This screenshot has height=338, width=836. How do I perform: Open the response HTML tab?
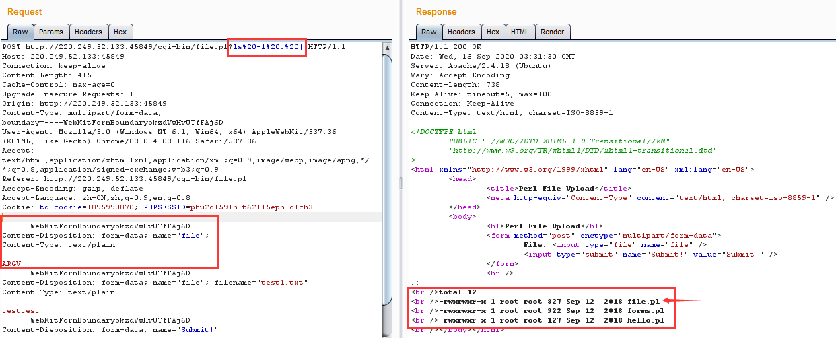pos(520,32)
